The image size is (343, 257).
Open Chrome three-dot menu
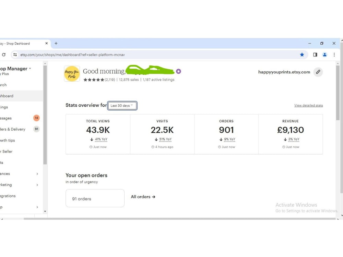(334, 54)
